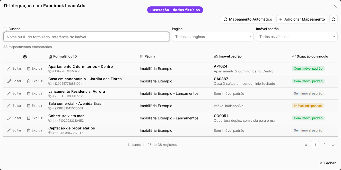The width and height of the screenshot is (341, 170).
Task: Delete the Captação de proprietários mapping
Action: coord(34,130)
